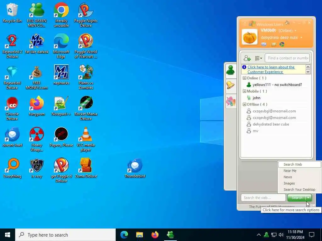Viewport: 322px width, 241px height.
Task: Select the pink butterfly tab
Action: [x=230, y=101]
